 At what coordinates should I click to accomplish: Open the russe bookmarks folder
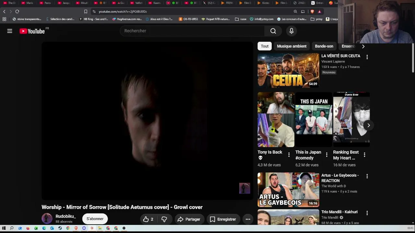tap(241, 19)
